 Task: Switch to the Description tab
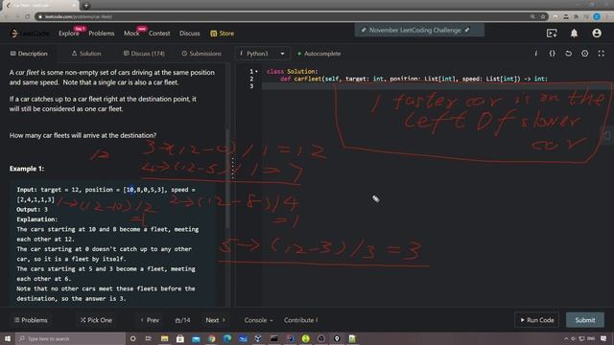pos(29,54)
